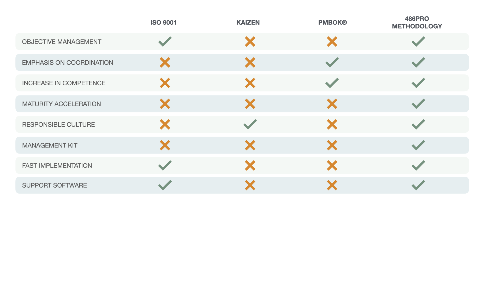This screenshot has width=501, height=281.
Task: Click 486PRO checkmark for Support Software
Action: click(x=418, y=185)
